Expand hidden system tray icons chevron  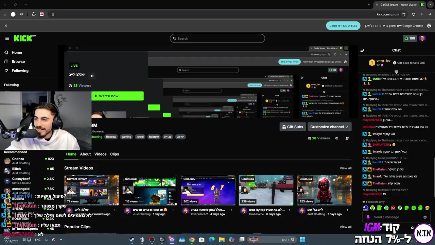point(61,240)
